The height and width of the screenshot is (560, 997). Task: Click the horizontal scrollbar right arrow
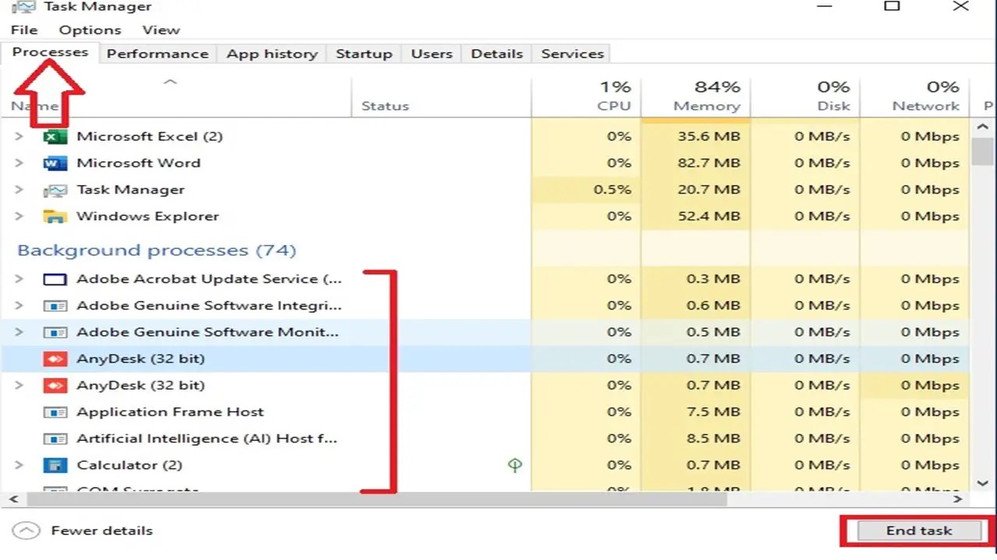point(959,499)
